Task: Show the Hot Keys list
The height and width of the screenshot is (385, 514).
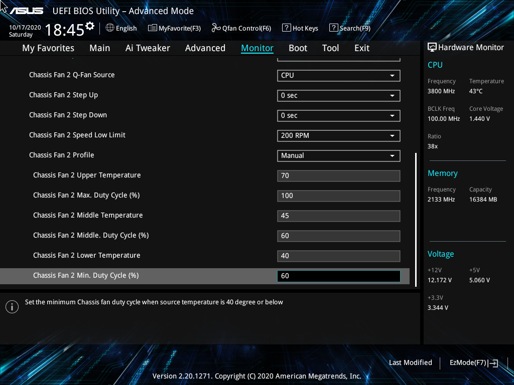Action: 300,28
